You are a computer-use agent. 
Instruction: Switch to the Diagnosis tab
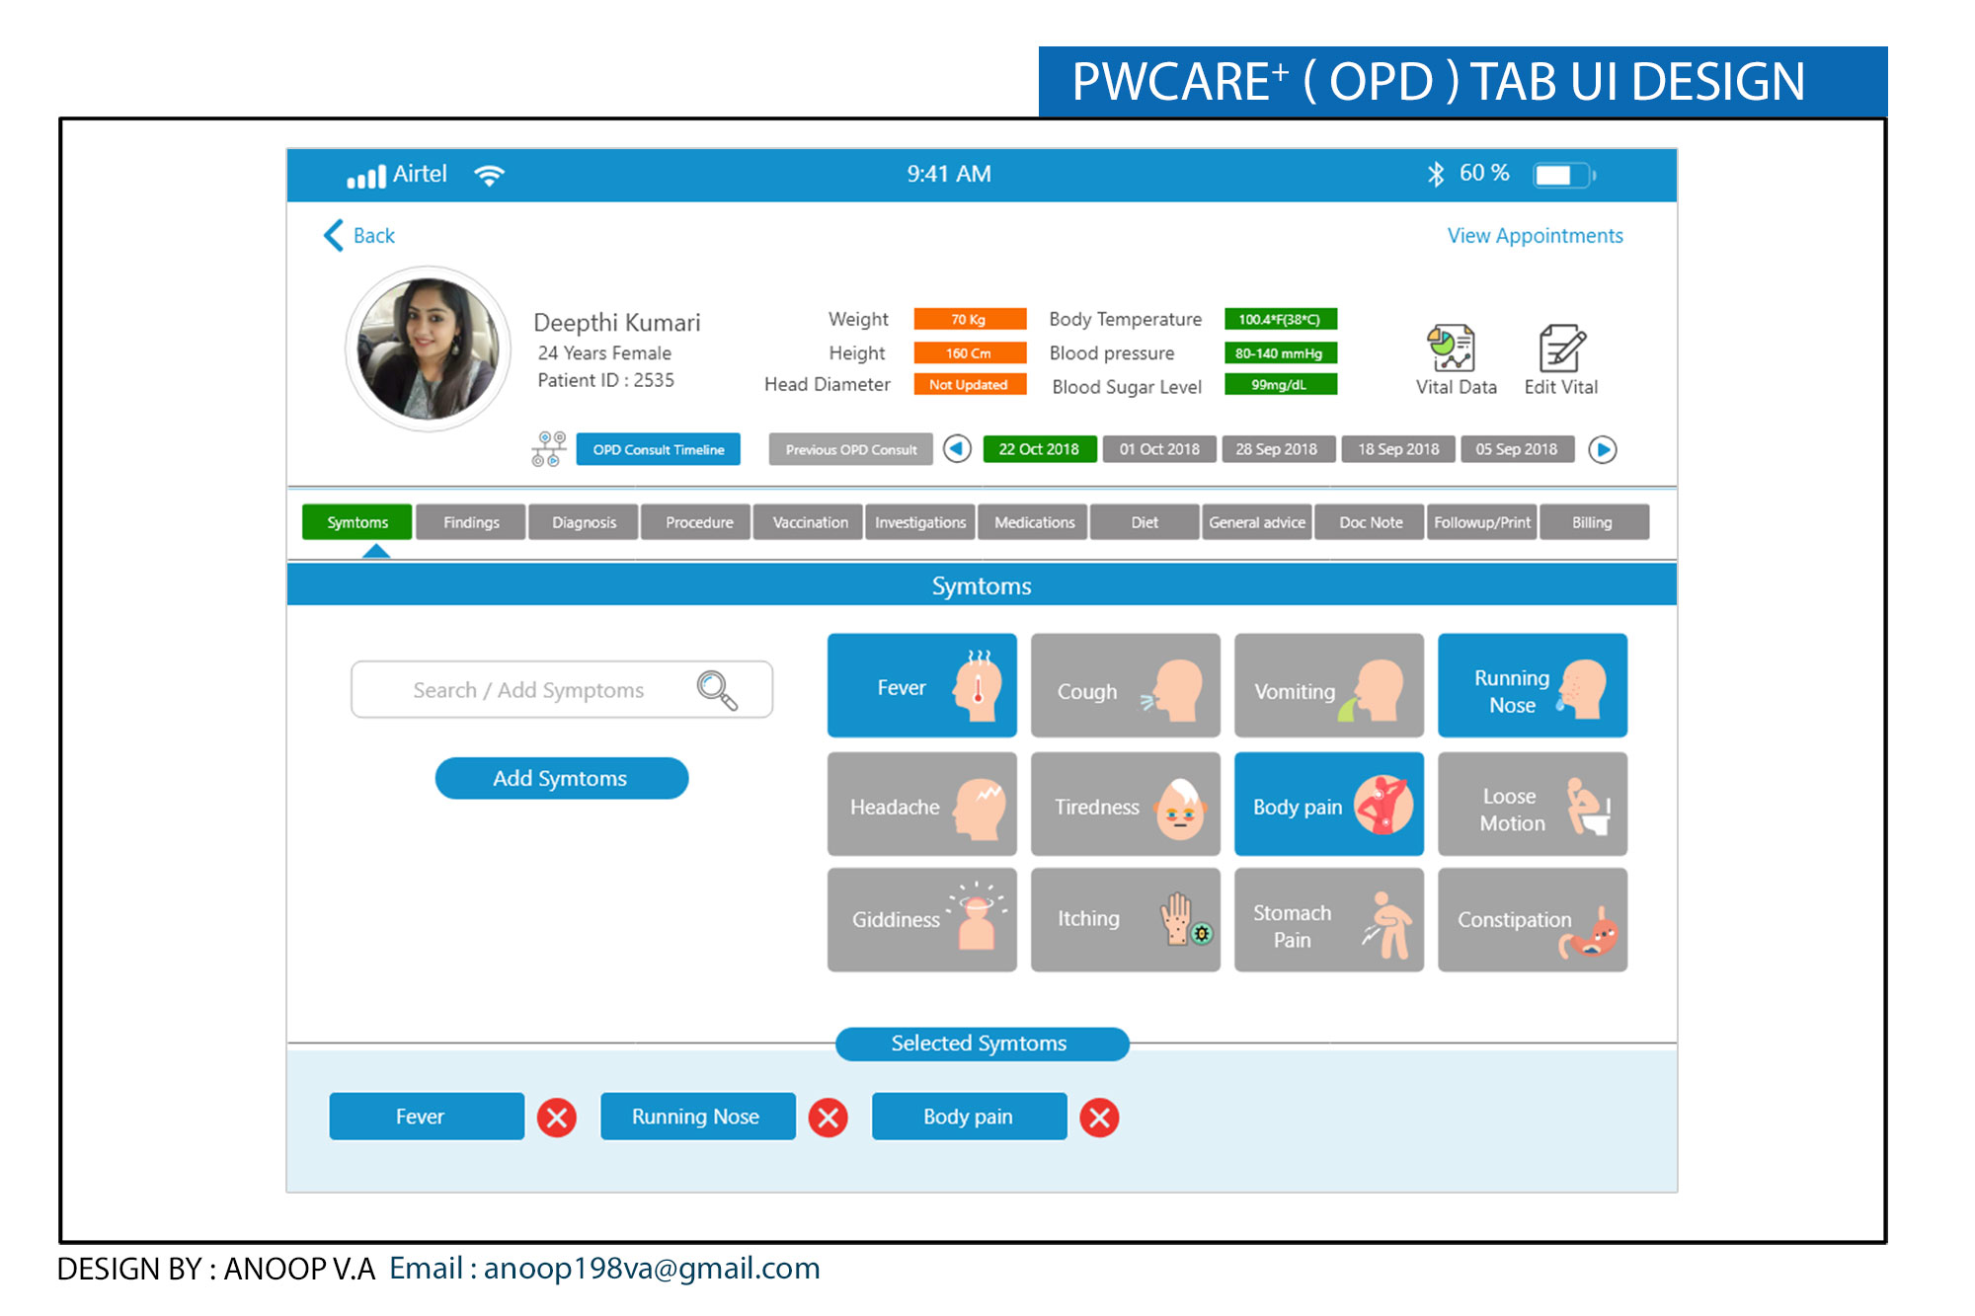coord(584,522)
